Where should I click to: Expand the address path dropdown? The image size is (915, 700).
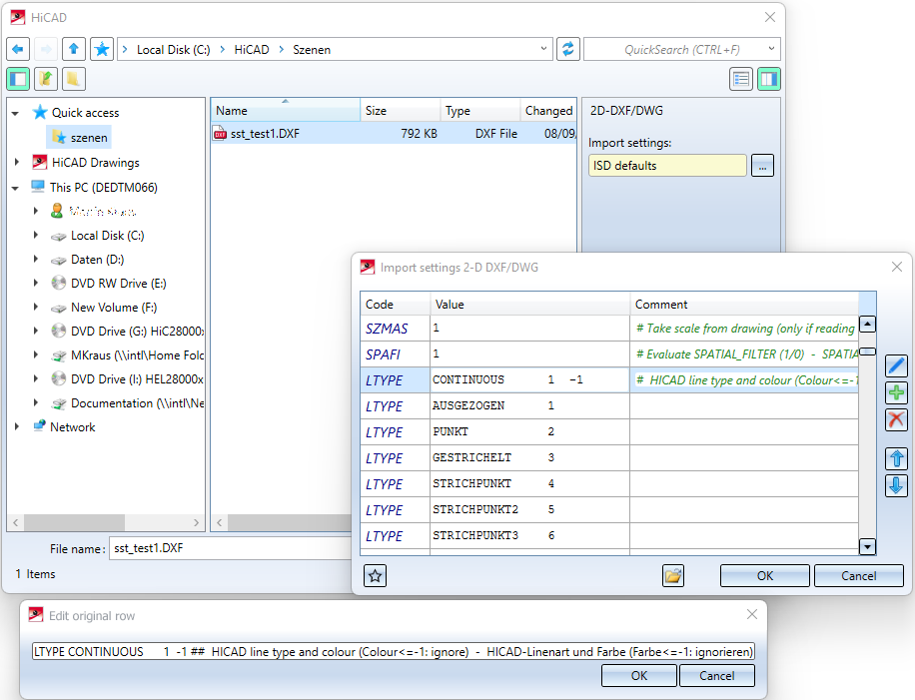[x=543, y=49]
